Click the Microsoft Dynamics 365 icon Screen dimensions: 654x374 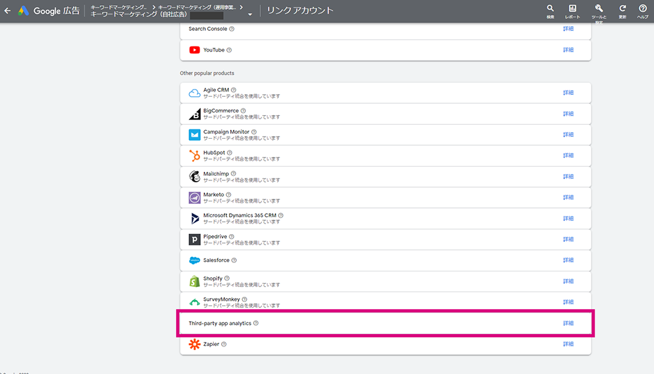coord(194,218)
